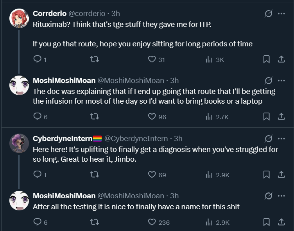
Task: Bookmark MoshiMoshiMoan's testing tweet
Action: 266,222
